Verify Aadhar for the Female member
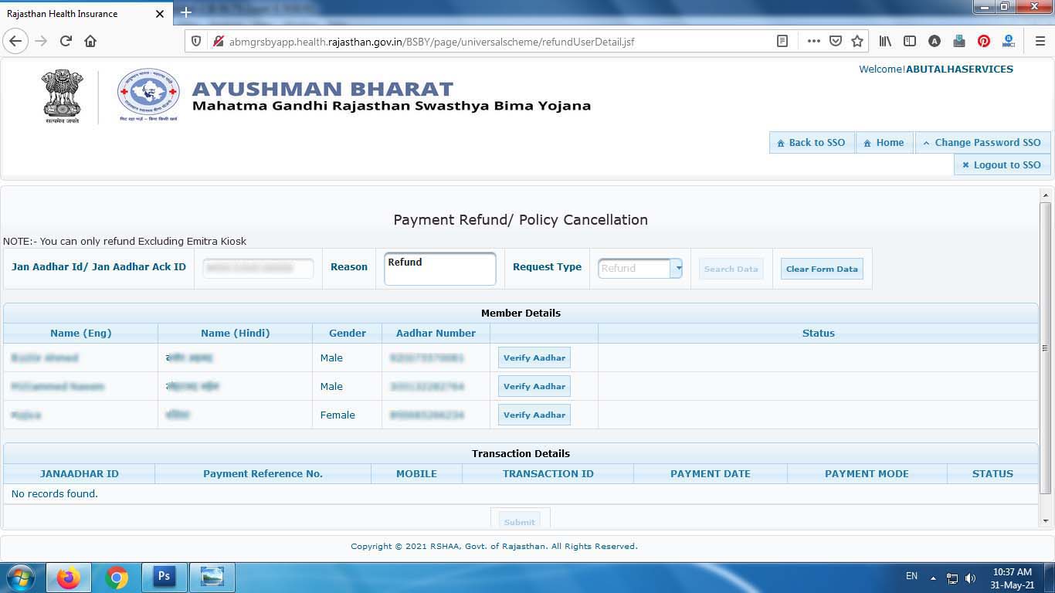The height and width of the screenshot is (593, 1055). [x=534, y=415]
